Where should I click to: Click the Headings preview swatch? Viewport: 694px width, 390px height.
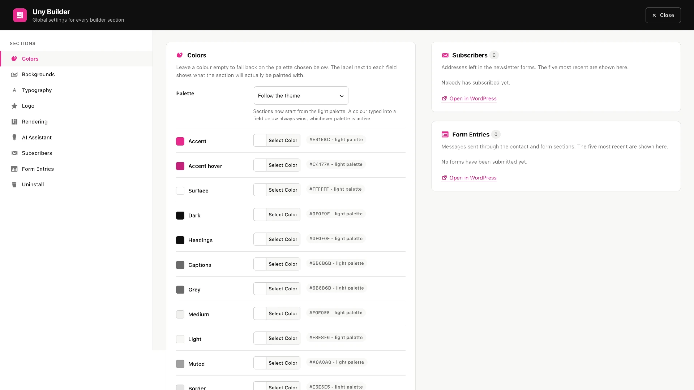180,240
